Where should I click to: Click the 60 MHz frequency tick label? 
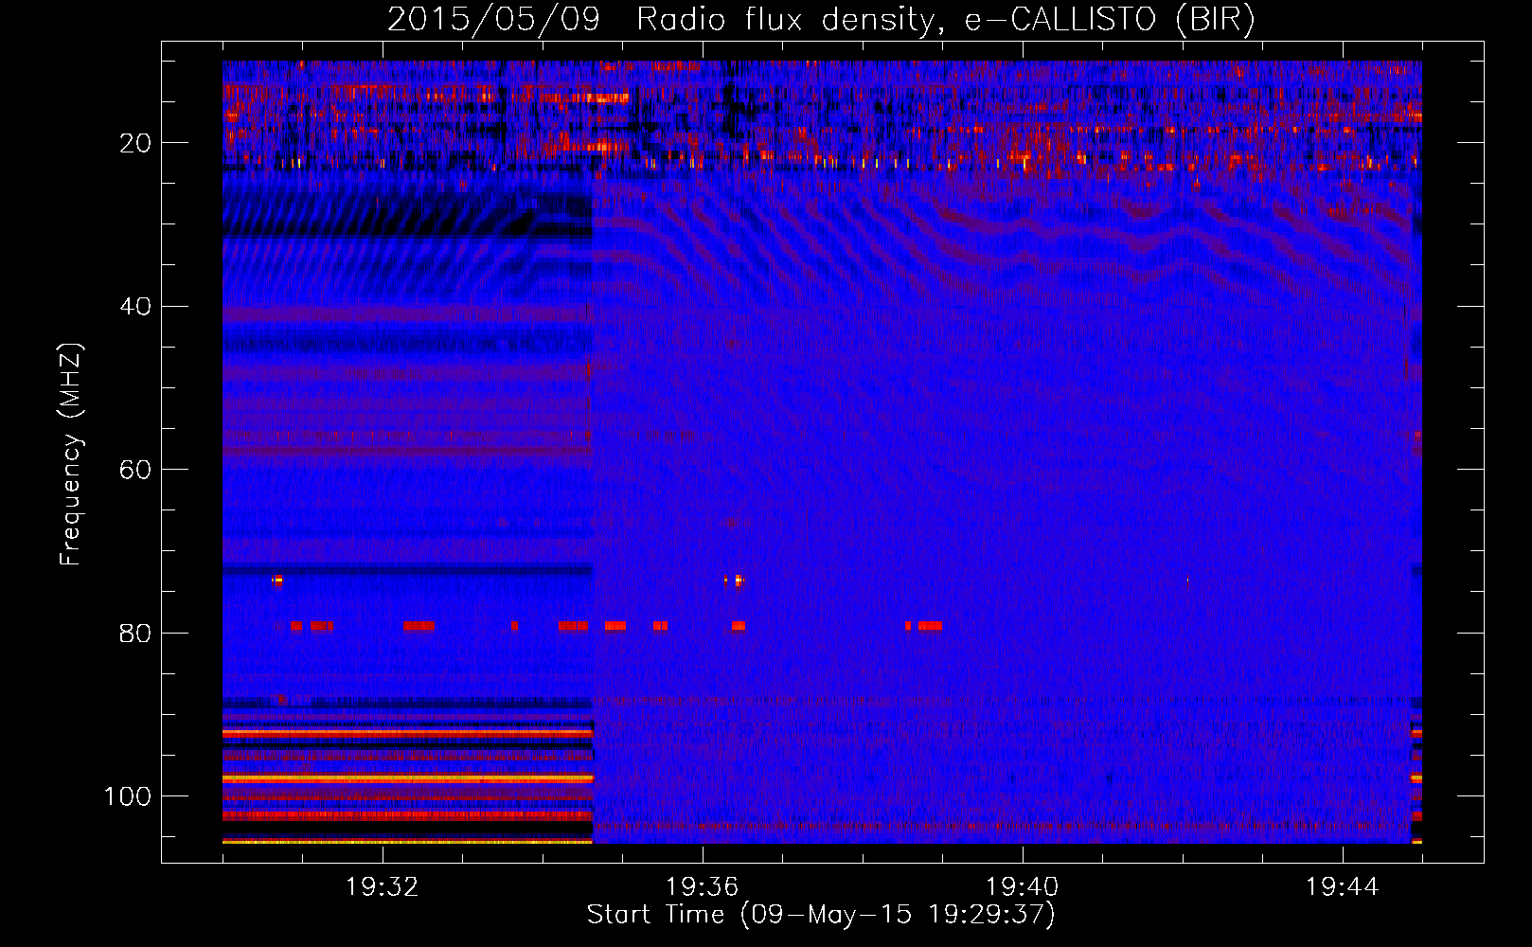click(135, 470)
